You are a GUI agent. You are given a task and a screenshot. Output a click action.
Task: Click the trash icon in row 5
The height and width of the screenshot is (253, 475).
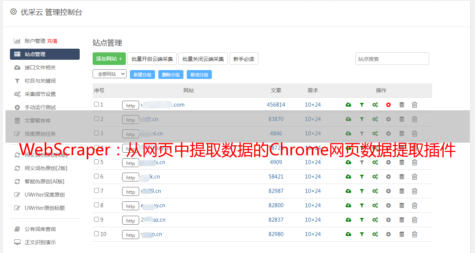click(x=414, y=162)
